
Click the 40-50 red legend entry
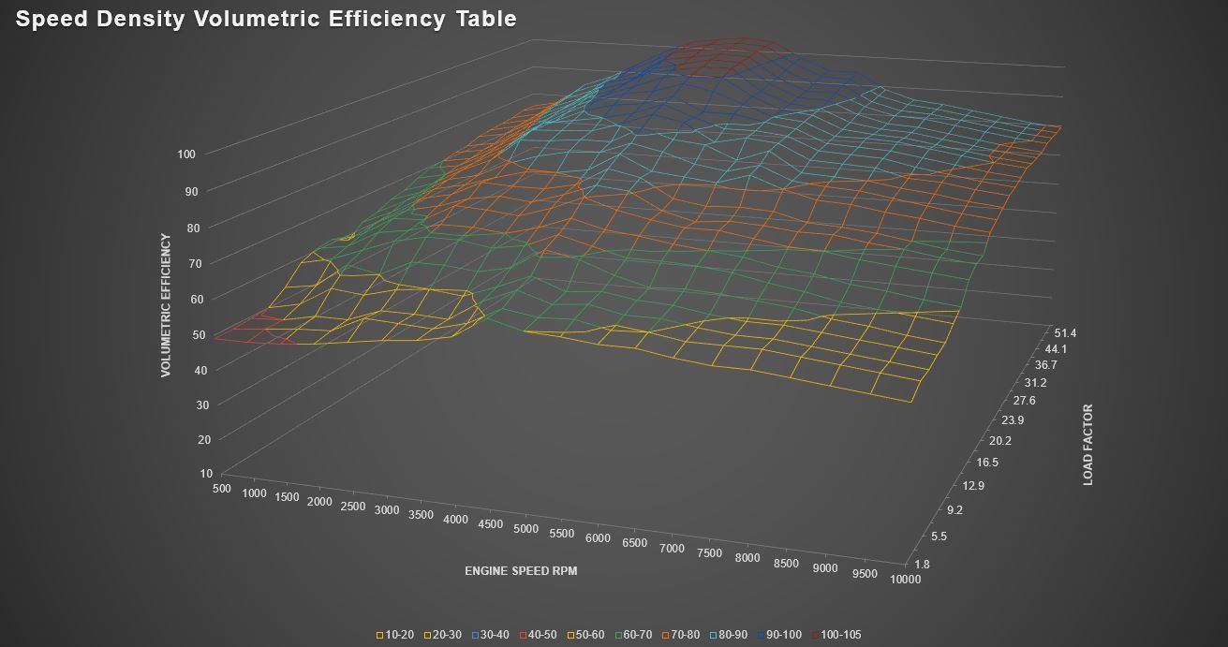pos(540,635)
